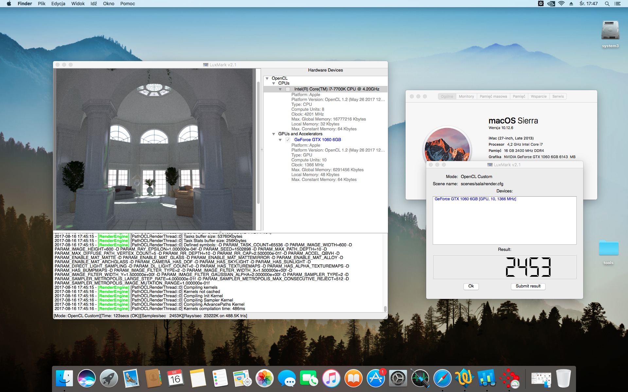628x392 pixels.
Task: Launch Launchpad rocket icon in dock
Action: pos(109,379)
